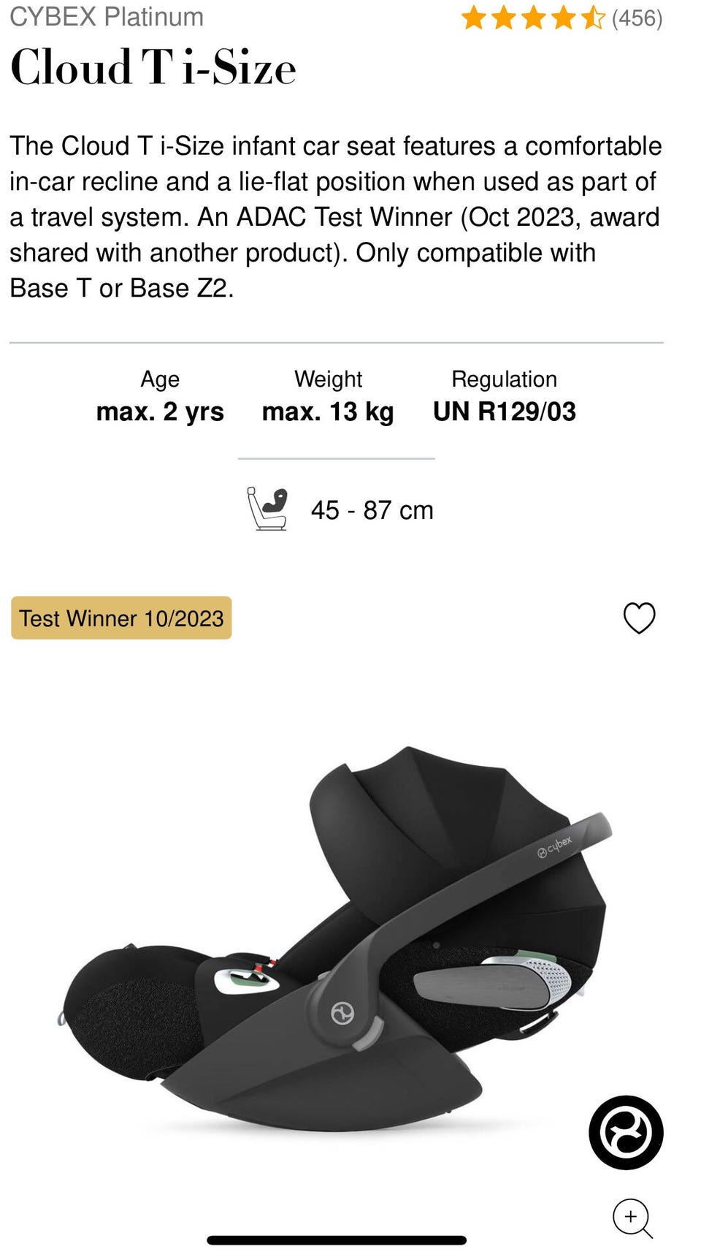Click the half-filled fifth rating star

tap(593, 18)
